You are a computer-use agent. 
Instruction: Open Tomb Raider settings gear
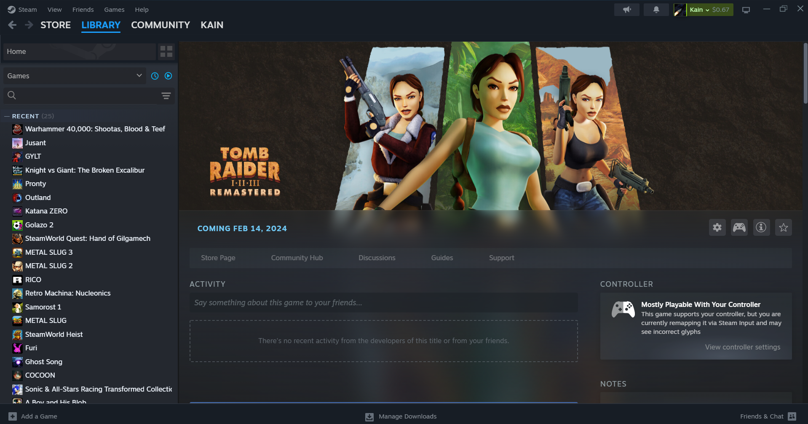[x=717, y=228]
